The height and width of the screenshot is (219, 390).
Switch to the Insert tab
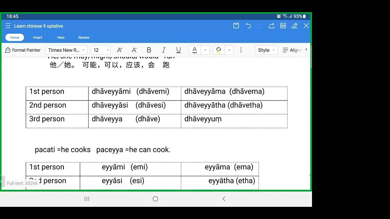coord(38,37)
